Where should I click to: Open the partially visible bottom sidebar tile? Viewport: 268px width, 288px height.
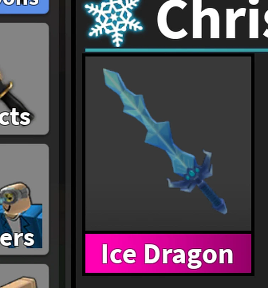24,276
